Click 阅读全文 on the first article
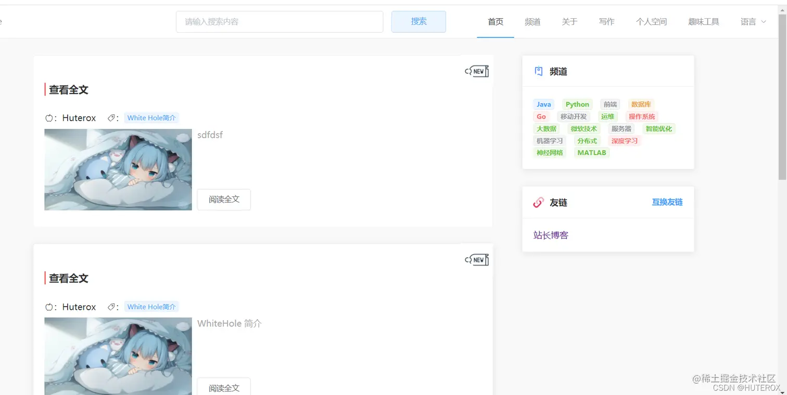 pyautogui.click(x=224, y=200)
